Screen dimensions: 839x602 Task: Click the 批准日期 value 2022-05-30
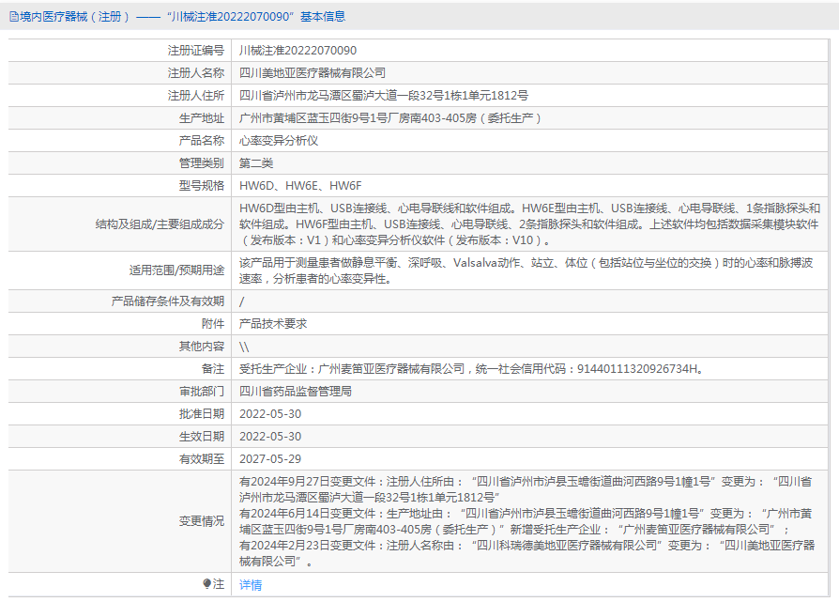point(270,413)
